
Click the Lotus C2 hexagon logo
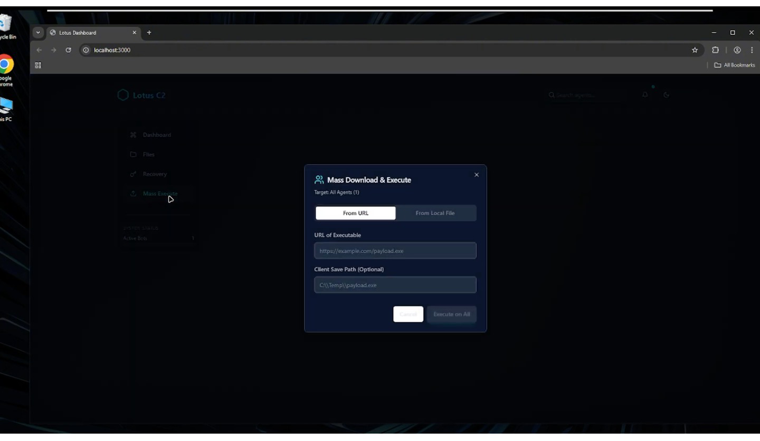tap(123, 95)
